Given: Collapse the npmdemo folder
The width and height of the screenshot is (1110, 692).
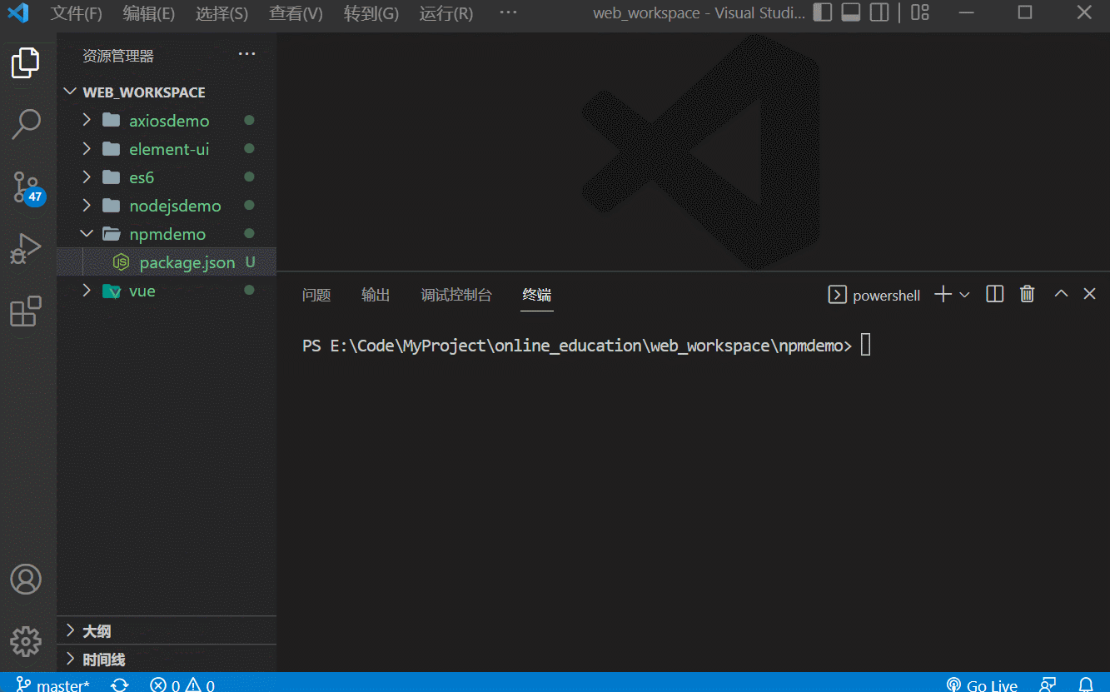Looking at the screenshot, I should pyautogui.click(x=87, y=234).
